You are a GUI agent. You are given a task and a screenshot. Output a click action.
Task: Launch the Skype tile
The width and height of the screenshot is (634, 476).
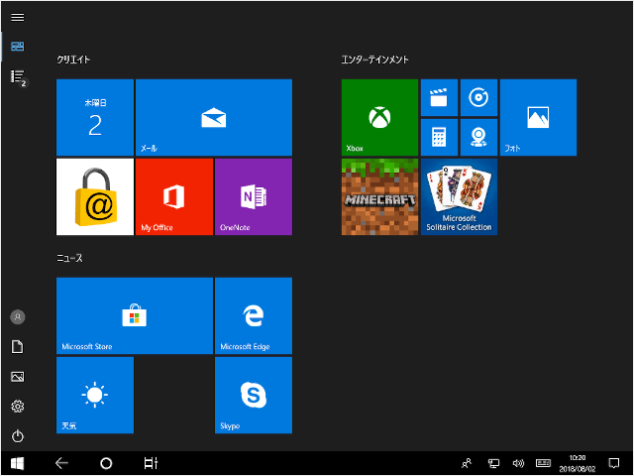click(254, 395)
